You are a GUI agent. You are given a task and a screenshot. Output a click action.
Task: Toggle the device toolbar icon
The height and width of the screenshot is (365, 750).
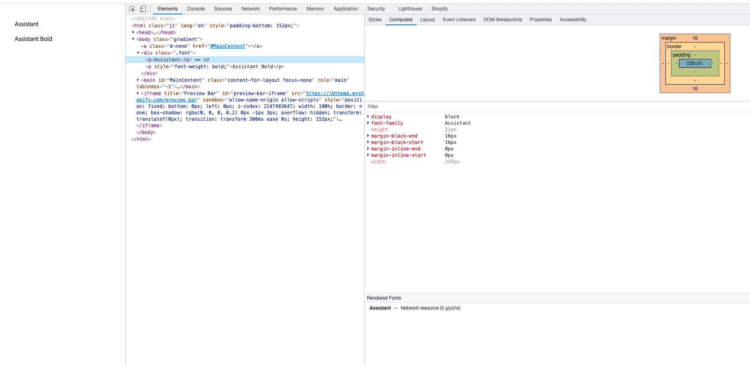143,9
